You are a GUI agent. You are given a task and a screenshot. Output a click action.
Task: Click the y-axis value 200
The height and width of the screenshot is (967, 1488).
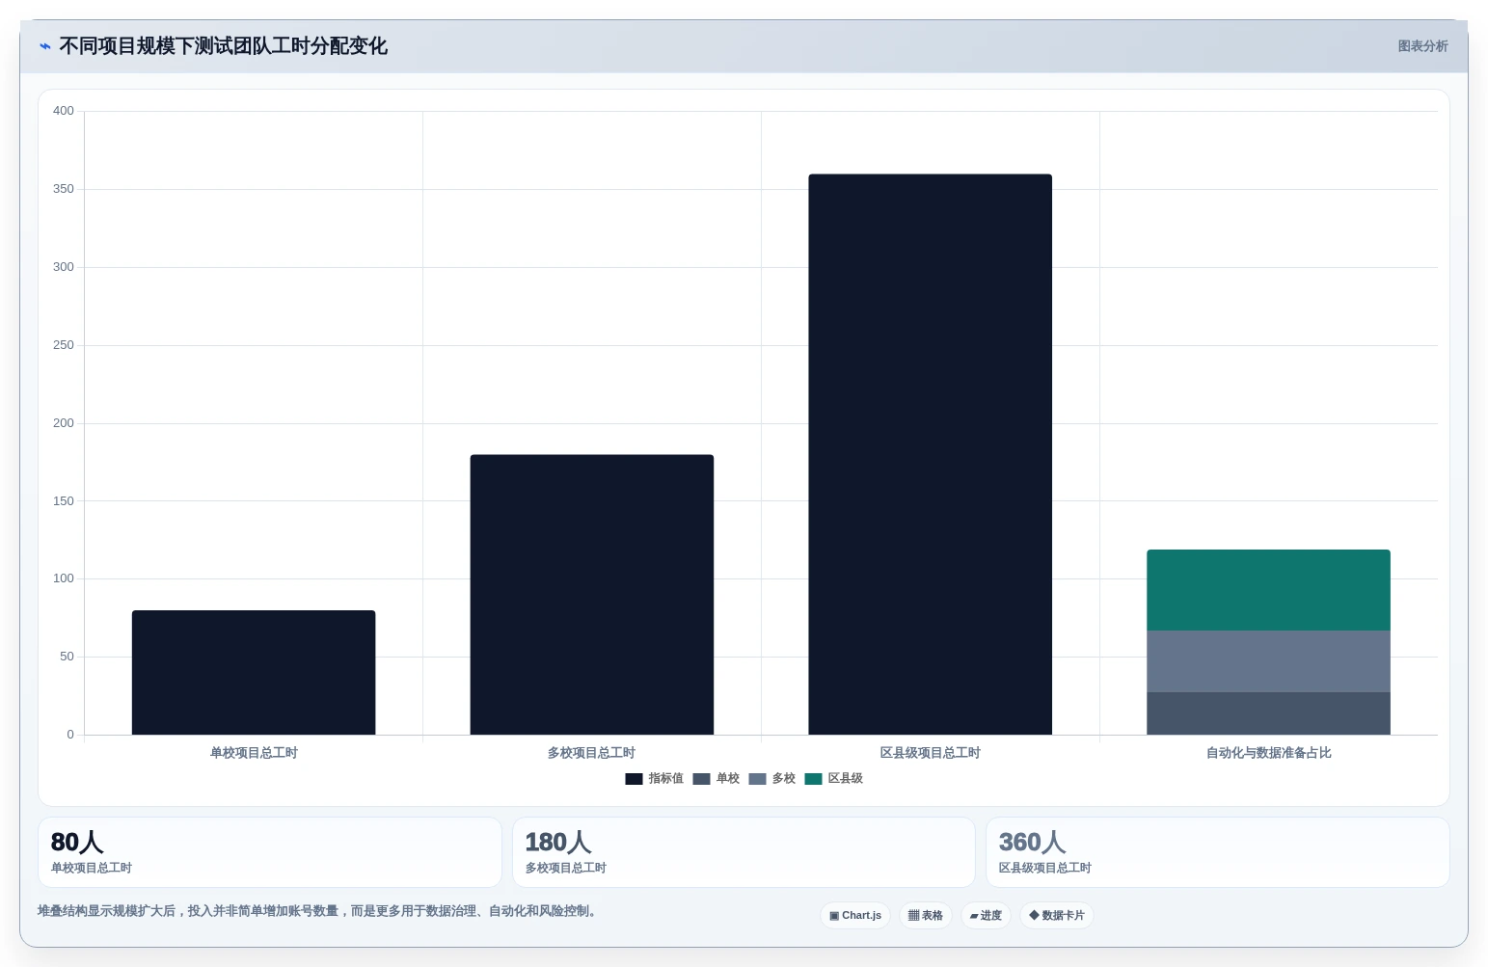[x=64, y=423]
